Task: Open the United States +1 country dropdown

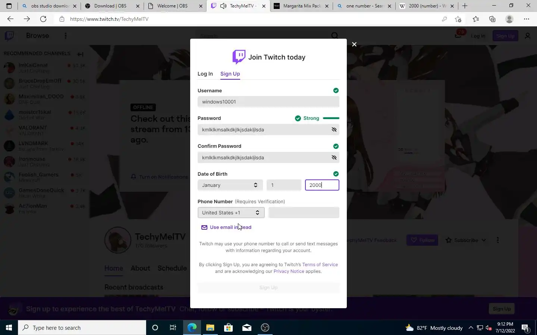Action: click(231, 213)
